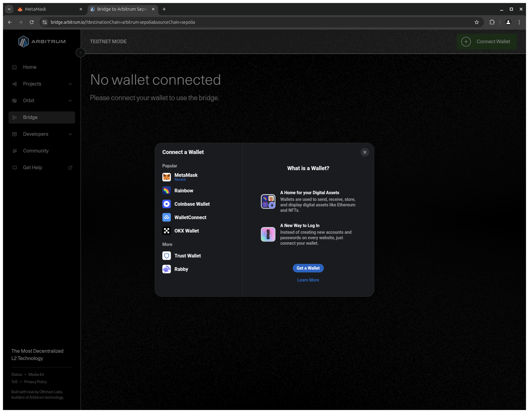Click the Home icon in sidebar
Image resolution: width=529 pixels, height=413 pixels.
pyautogui.click(x=14, y=67)
